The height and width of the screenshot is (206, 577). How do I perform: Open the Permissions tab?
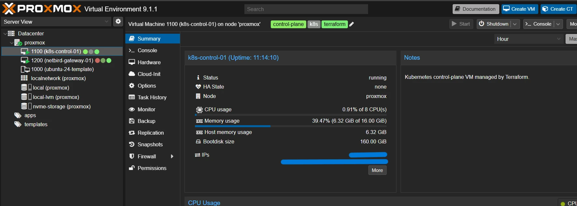[153, 168]
